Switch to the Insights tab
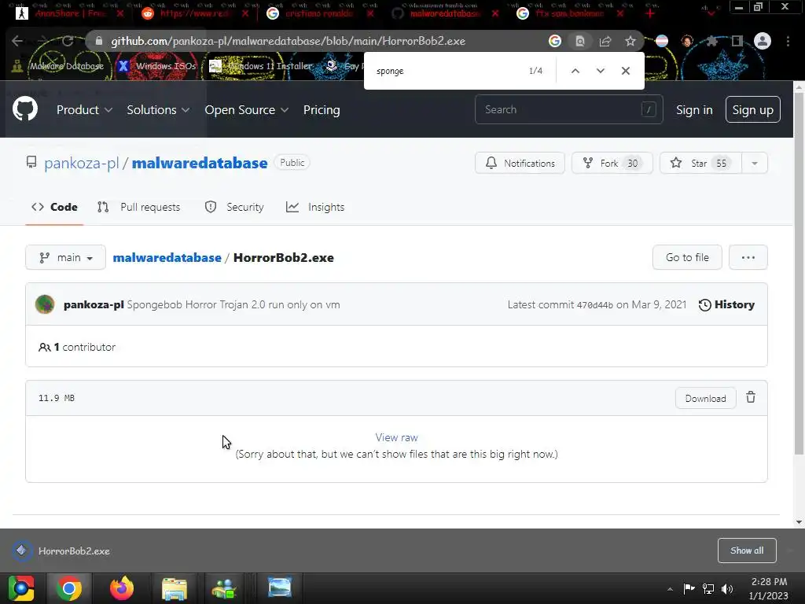Viewport: 805px width, 604px height. [x=315, y=207]
